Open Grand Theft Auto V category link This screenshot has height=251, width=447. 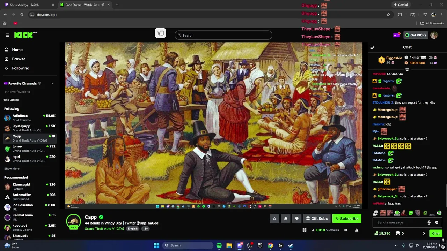pyautogui.click(x=104, y=229)
